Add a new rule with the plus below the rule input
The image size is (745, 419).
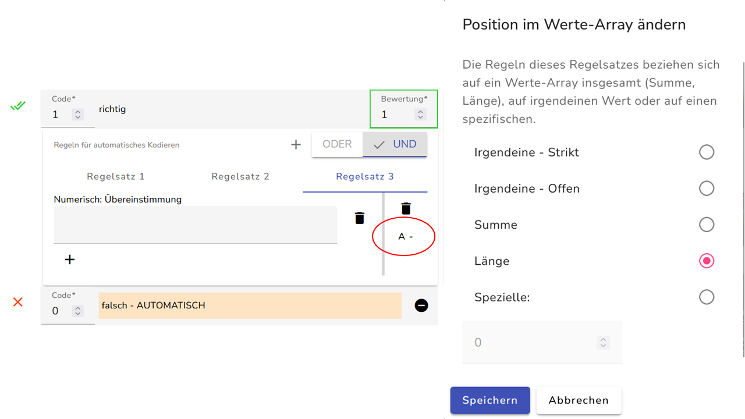point(70,260)
